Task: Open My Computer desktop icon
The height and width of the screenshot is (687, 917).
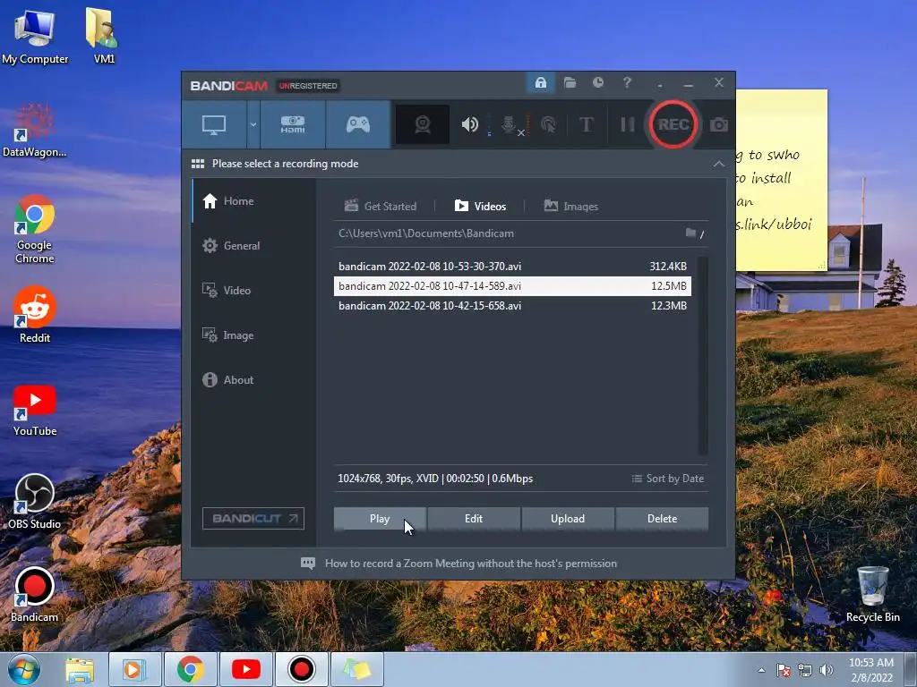Action: tap(35, 36)
